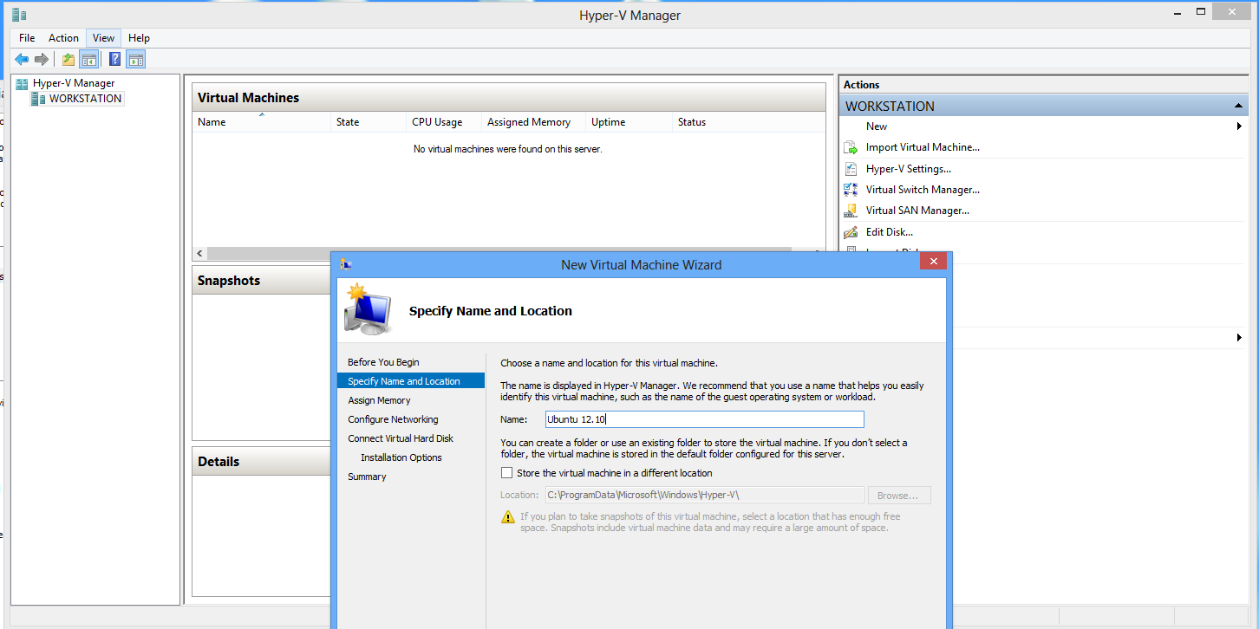The width and height of the screenshot is (1259, 629).
Task: Toggle the Show/Hide Action Pane icon
Action: pos(135,59)
